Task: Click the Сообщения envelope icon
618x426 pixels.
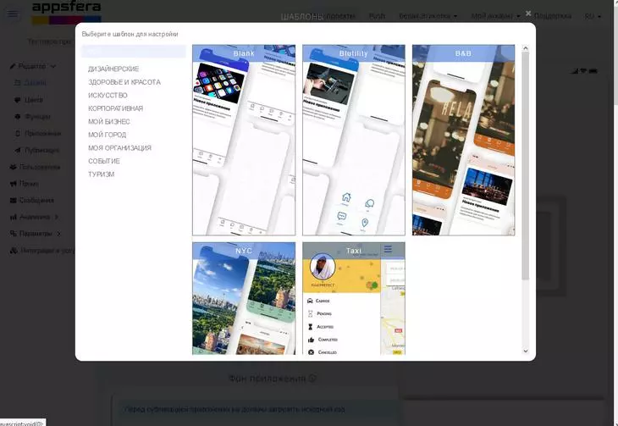Action: click(x=13, y=201)
